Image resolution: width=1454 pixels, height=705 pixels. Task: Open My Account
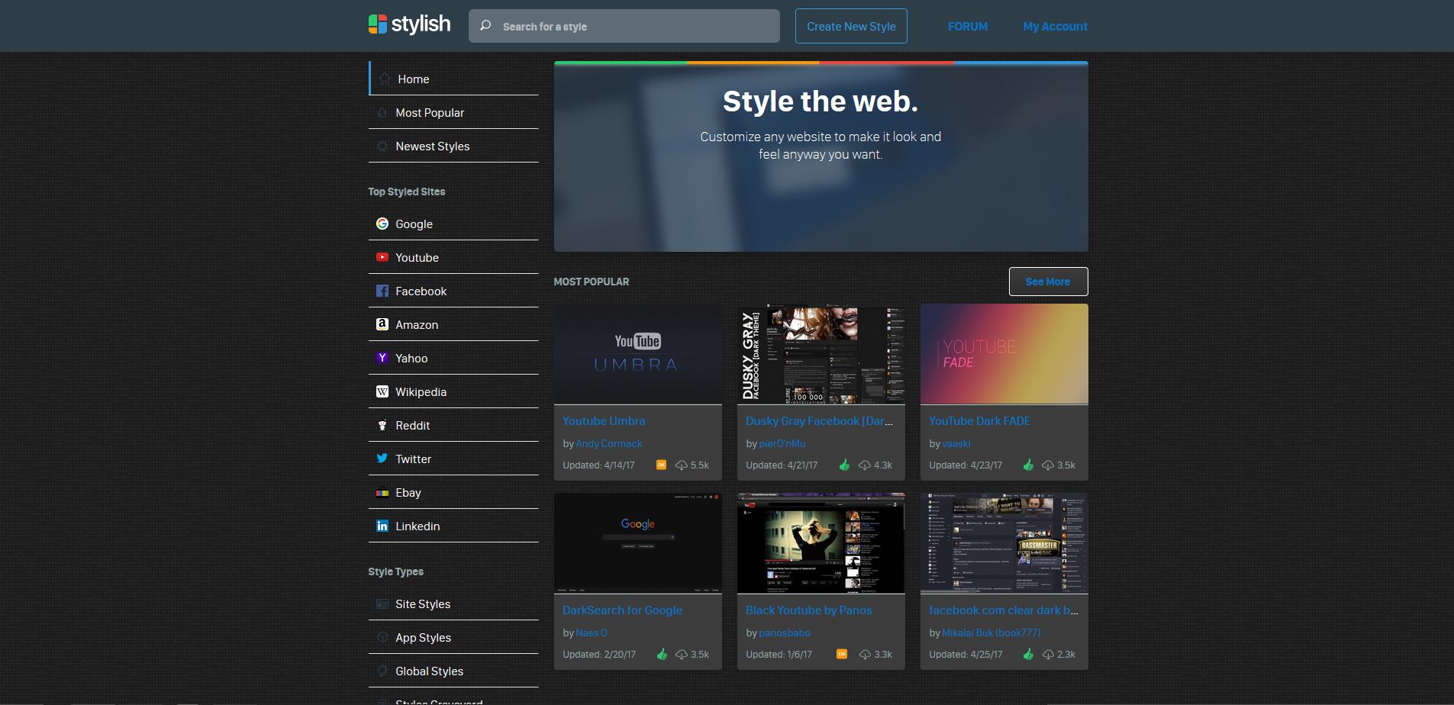[x=1055, y=26]
